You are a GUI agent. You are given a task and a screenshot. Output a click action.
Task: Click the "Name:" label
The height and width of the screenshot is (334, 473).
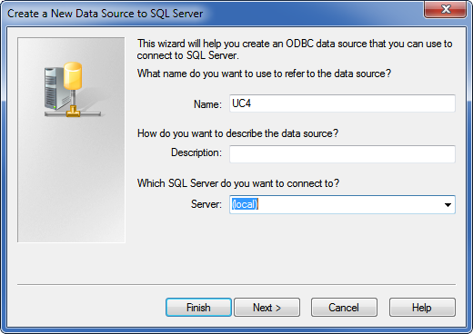coord(207,104)
